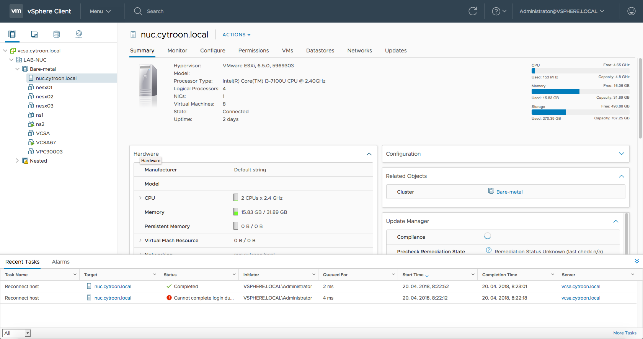
Task: Open the Administrator@VSPHERE.LOCAL user menu
Action: (562, 11)
